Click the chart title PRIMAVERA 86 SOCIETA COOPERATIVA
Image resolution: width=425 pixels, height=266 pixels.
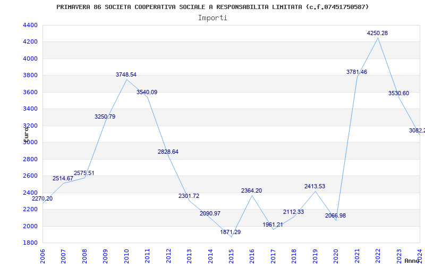click(213, 7)
